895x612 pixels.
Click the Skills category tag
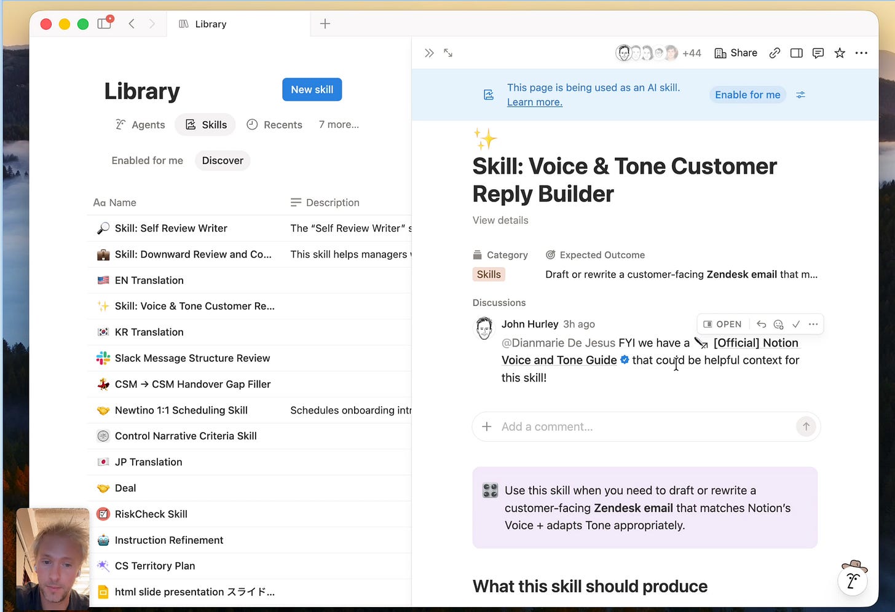[x=489, y=275]
